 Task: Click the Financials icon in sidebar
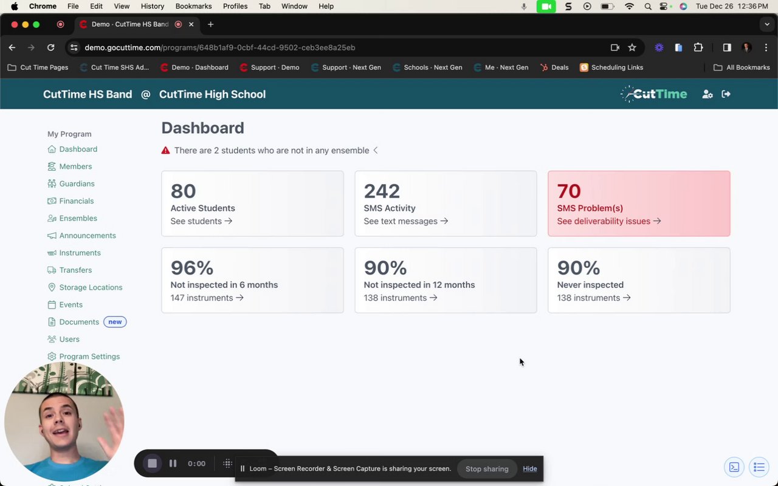[52, 201]
